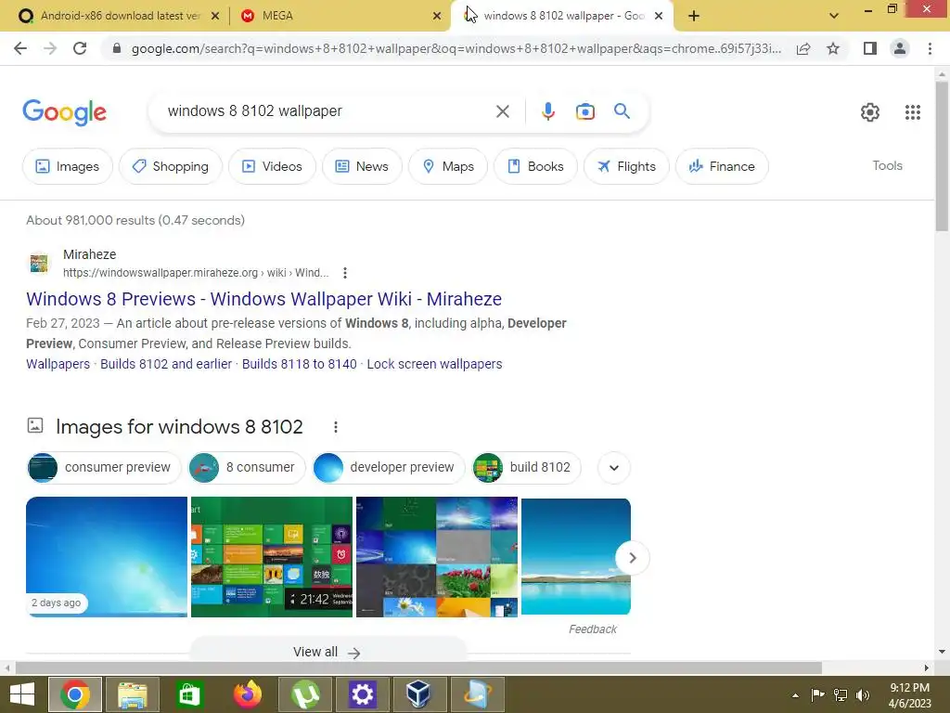Open VirtualBox from taskbar
The height and width of the screenshot is (713, 950).
[x=419, y=694]
